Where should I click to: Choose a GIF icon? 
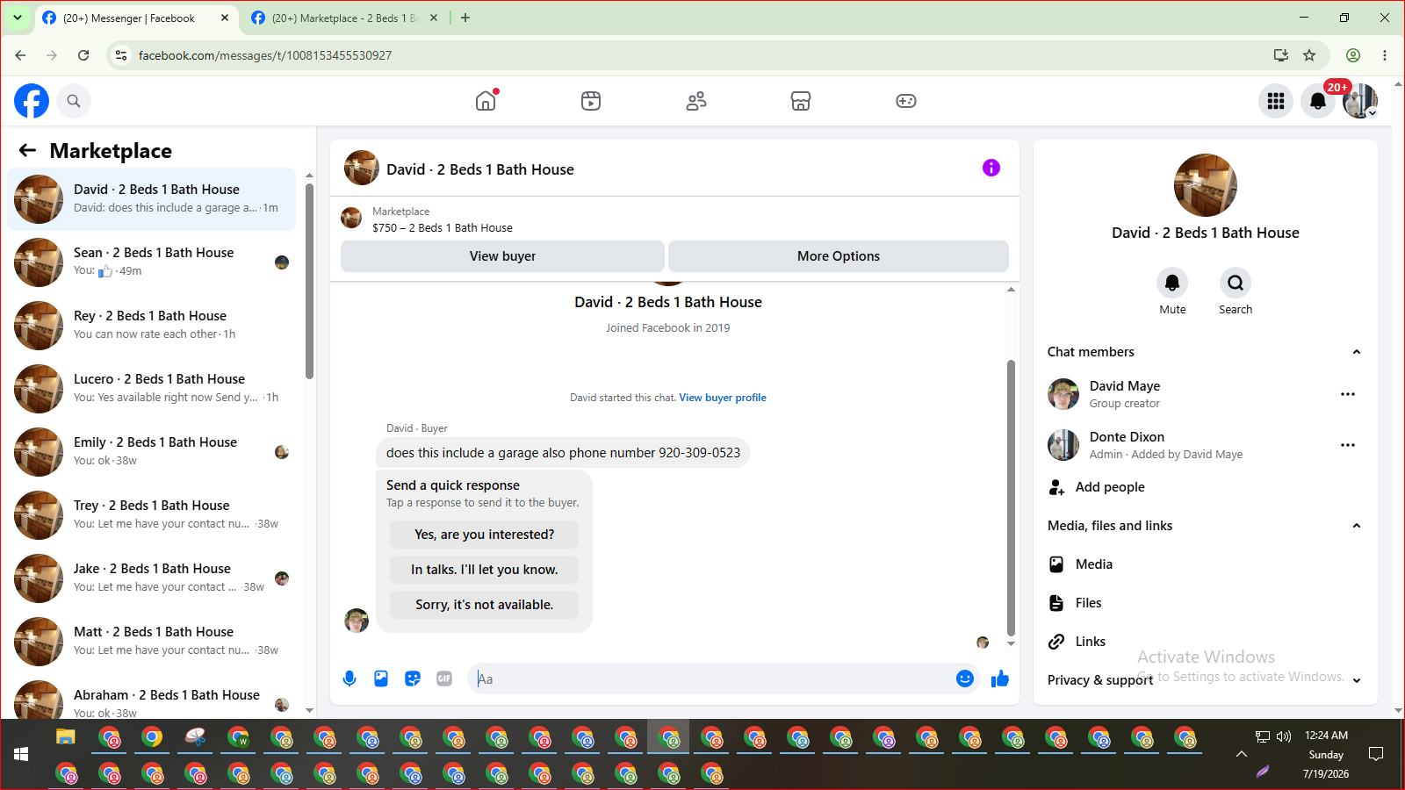click(444, 679)
